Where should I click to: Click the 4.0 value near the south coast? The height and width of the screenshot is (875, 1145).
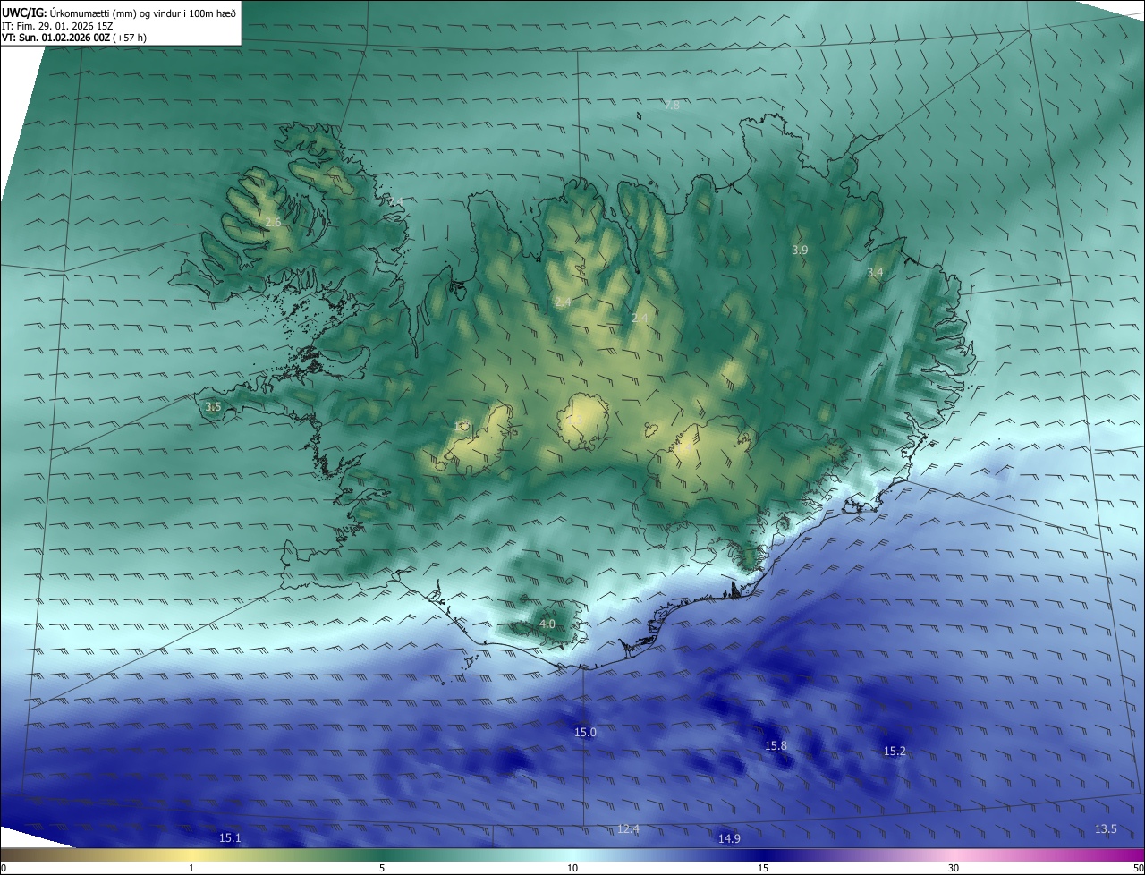coord(547,624)
